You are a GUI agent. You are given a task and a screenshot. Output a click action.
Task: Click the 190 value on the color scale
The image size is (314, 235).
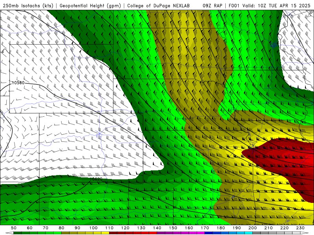pos(237,228)
